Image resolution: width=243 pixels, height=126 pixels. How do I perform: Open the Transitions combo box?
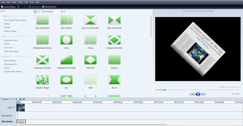(50, 11)
